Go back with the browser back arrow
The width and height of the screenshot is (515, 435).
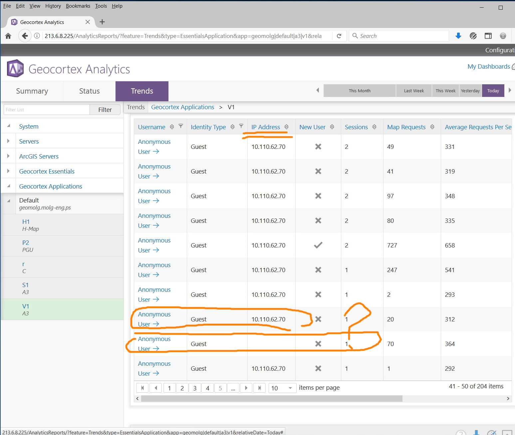click(x=25, y=36)
